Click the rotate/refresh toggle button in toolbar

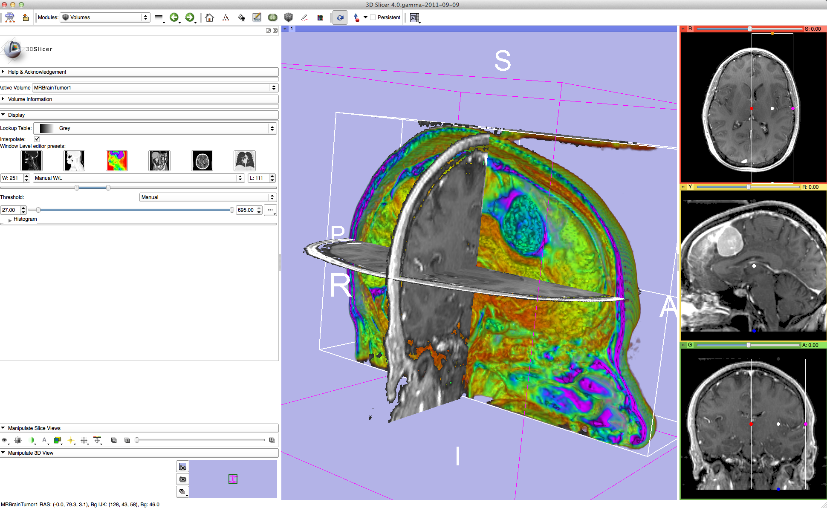(340, 17)
